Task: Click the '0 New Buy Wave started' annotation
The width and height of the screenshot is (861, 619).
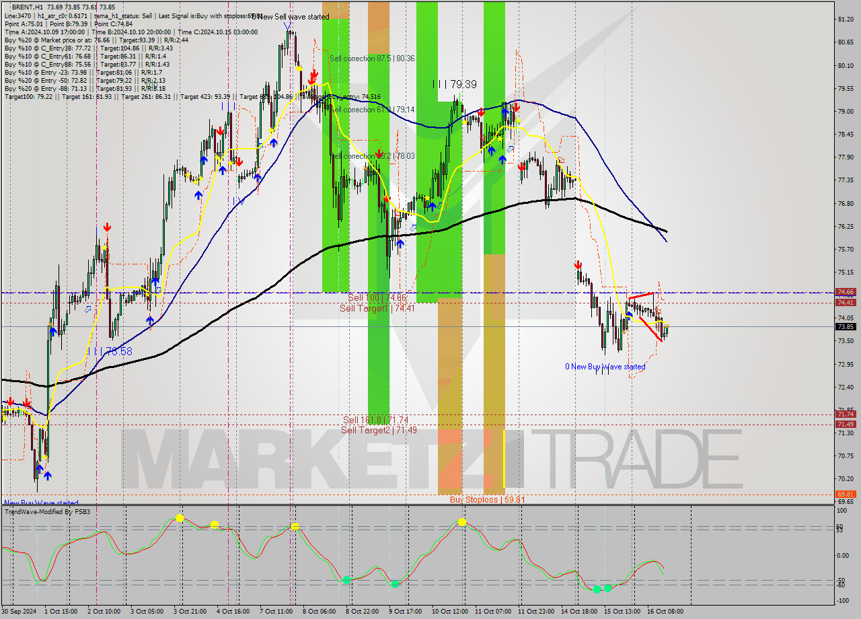Action: click(x=605, y=367)
